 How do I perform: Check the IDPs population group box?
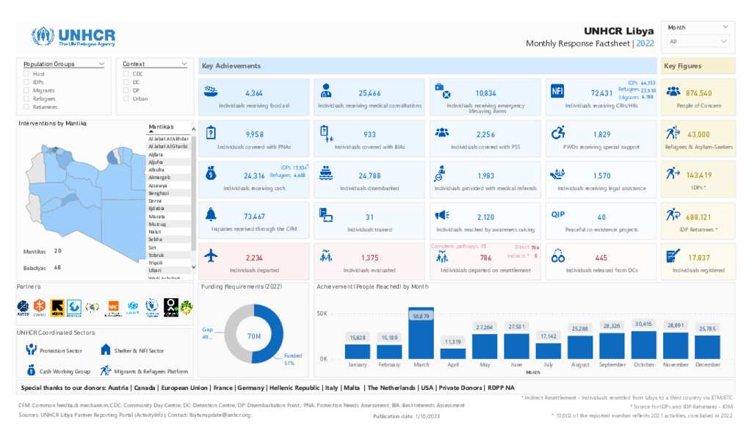26,82
